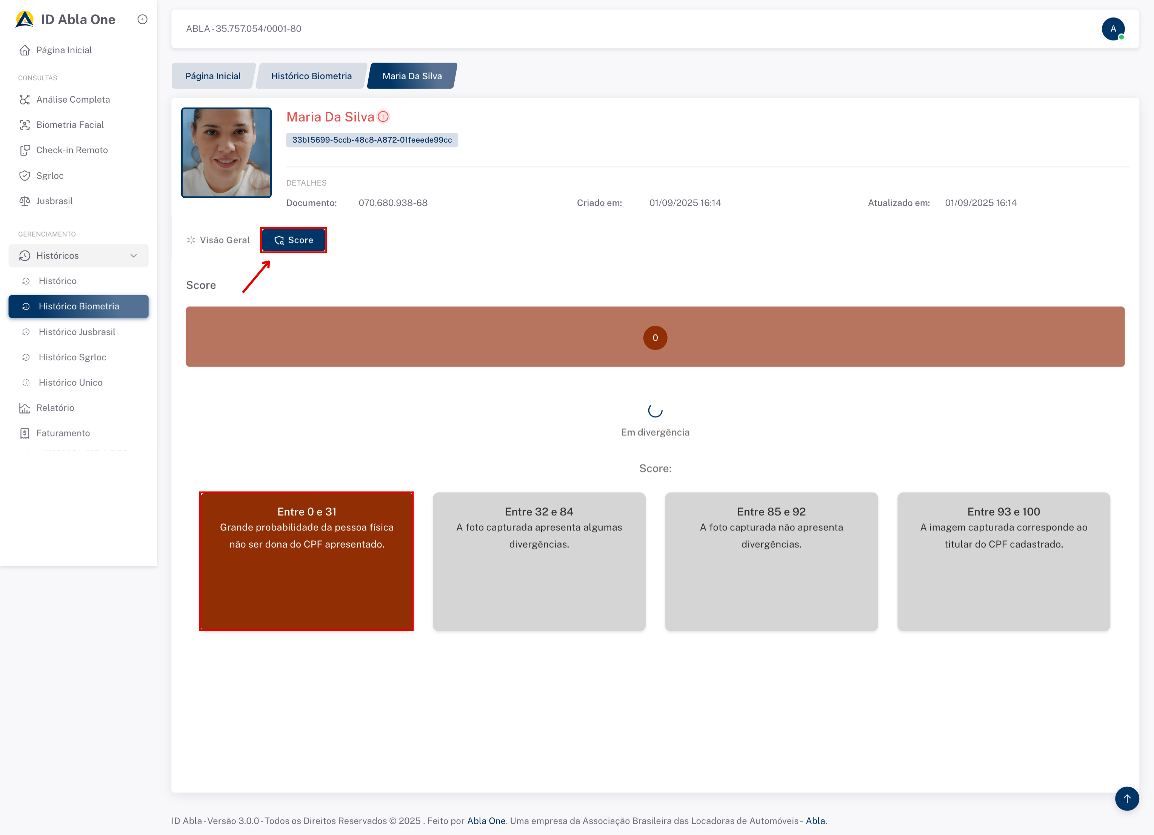
Task: Open user avatar menu at top right
Action: click(1113, 29)
